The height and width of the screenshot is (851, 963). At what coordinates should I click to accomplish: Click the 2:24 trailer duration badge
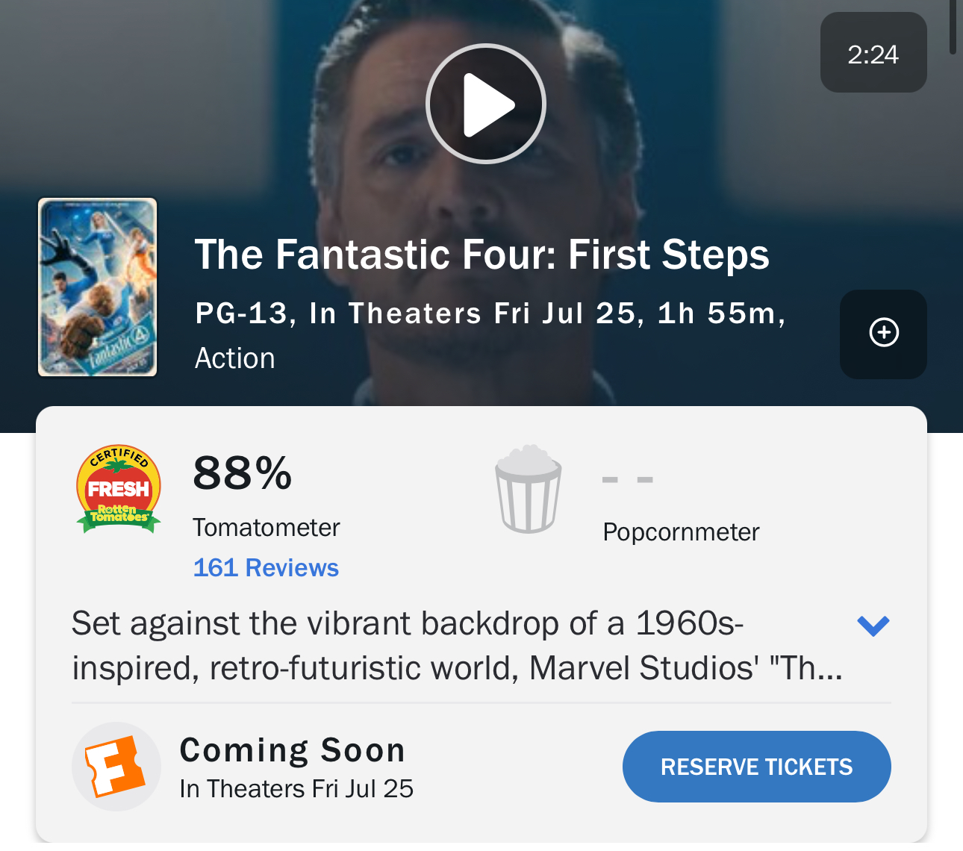[x=873, y=53]
